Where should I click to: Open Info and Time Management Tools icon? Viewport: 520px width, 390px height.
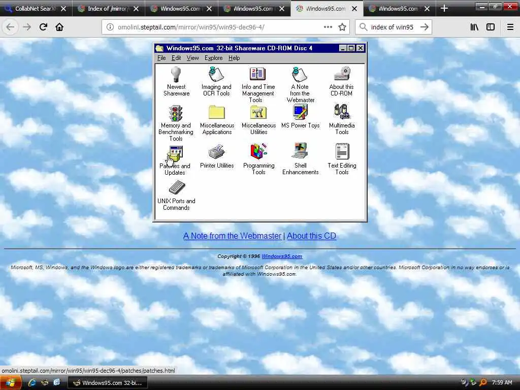257,74
